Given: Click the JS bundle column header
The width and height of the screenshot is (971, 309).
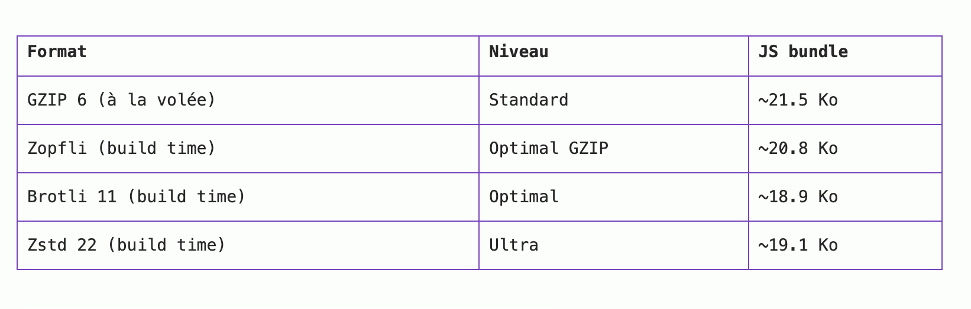Looking at the screenshot, I should tap(802, 52).
